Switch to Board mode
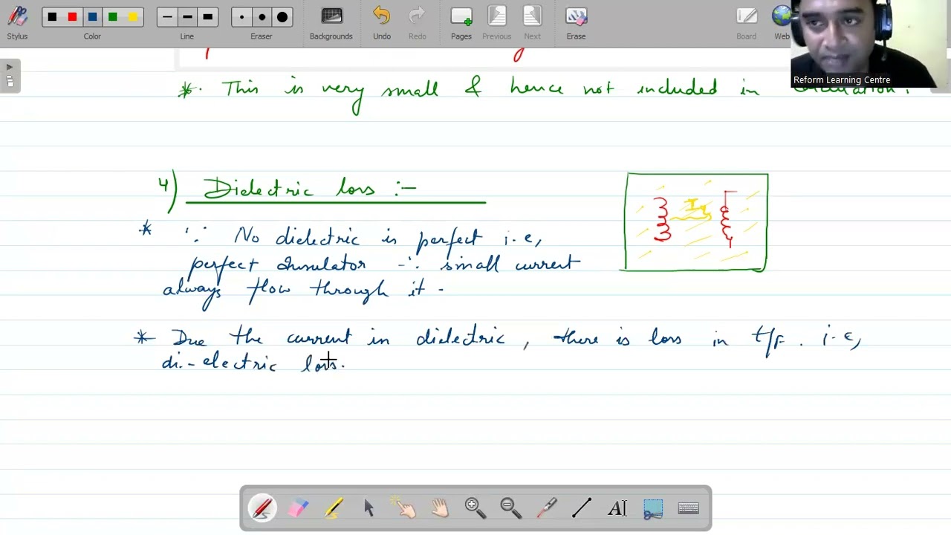 pos(746,22)
